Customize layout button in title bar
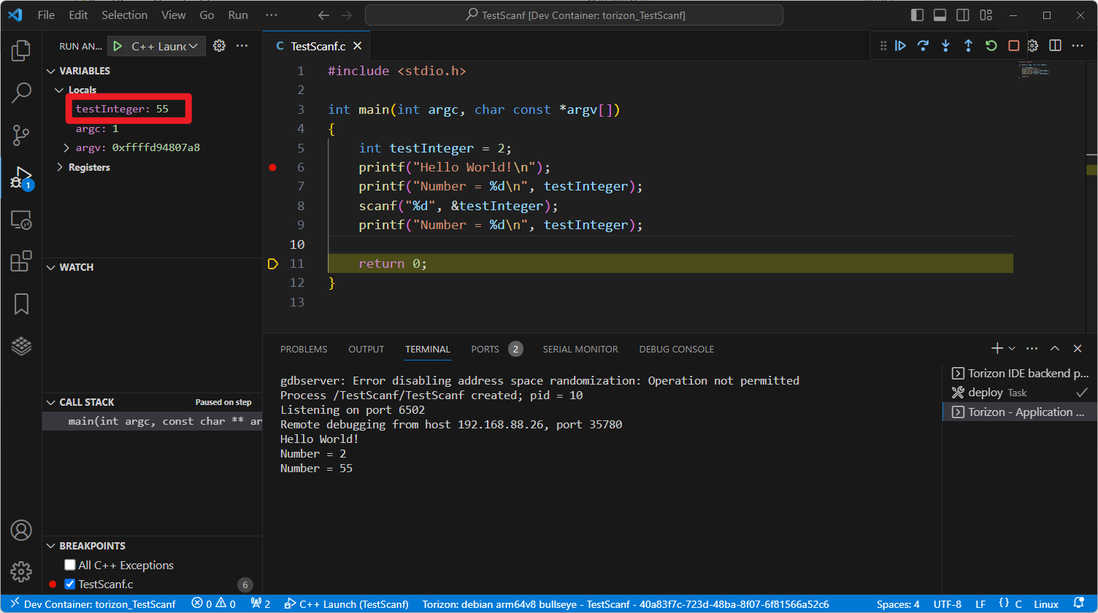 (x=986, y=15)
